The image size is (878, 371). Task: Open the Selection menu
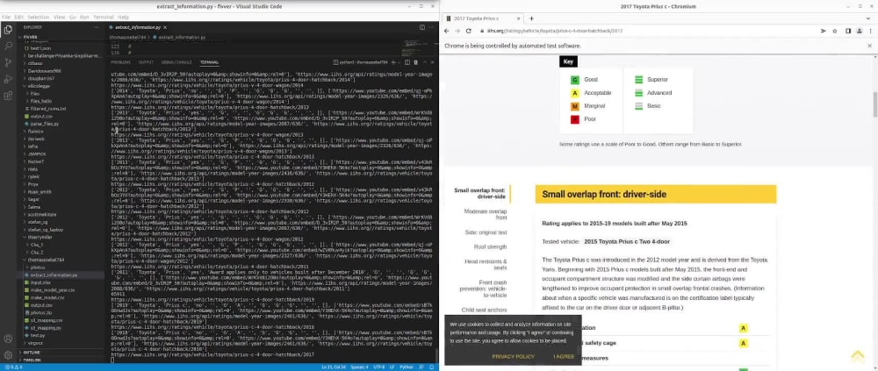coord(38,18)
